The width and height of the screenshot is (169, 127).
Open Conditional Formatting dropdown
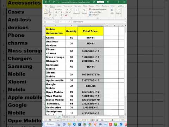tap(98, 9)
